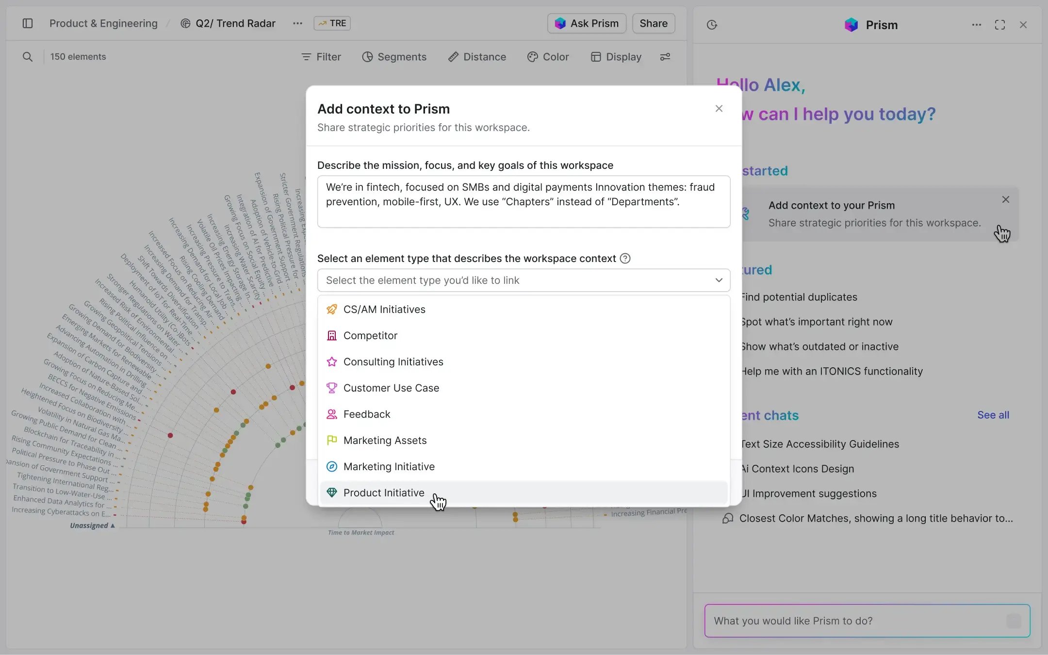The width and height of the screenshot is (1048, 655).
Task: Select Competitor from the element type list
Action: point(370,335)
